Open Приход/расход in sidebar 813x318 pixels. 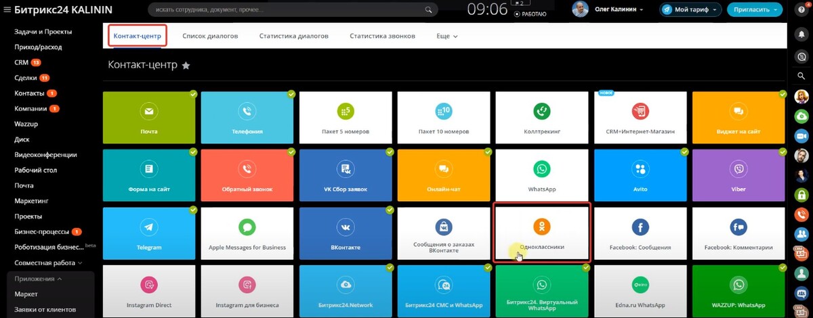38,47
